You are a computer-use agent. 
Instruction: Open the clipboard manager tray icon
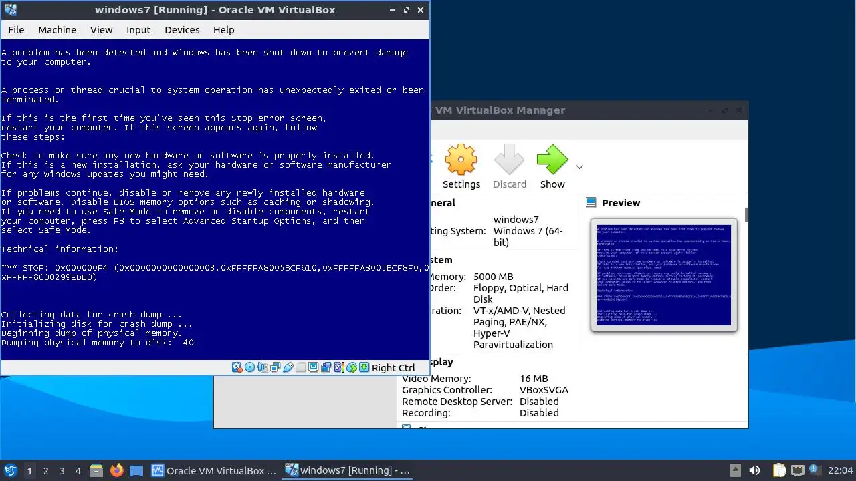[779, 470]
